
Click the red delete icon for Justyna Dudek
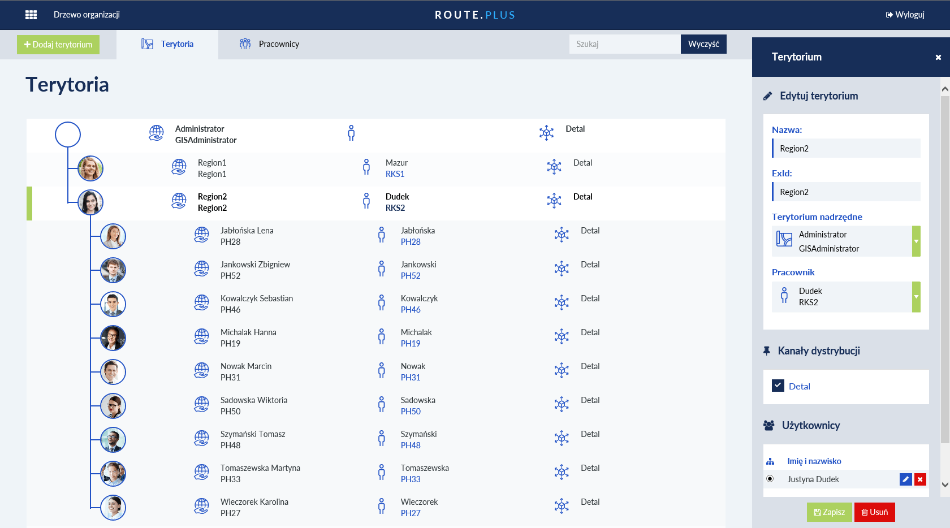[x=920, y=479]
